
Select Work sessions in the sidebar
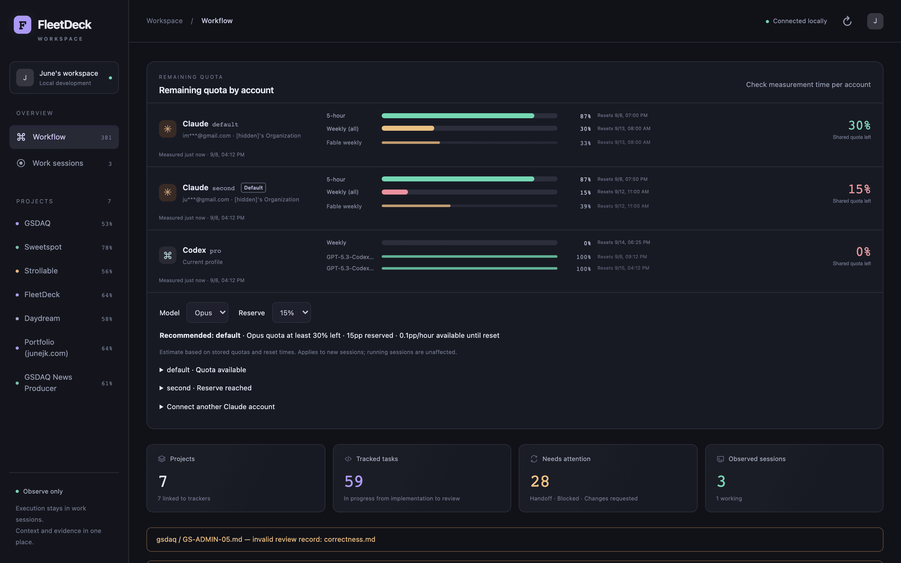pos(64,163)
